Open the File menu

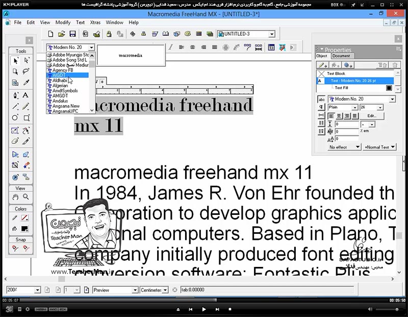coord(18,22)
